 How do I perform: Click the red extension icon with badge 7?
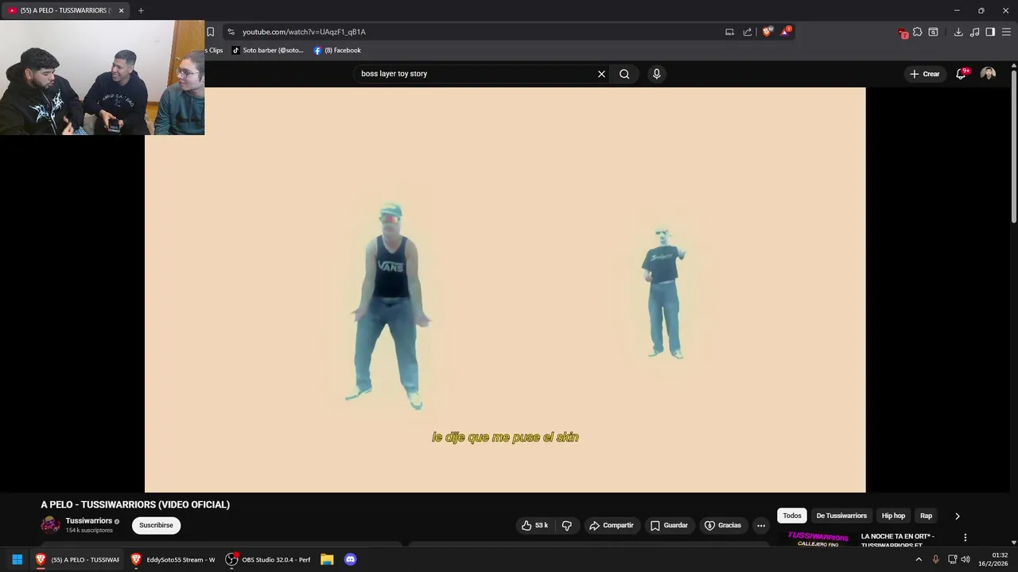(x=902, y=33)
